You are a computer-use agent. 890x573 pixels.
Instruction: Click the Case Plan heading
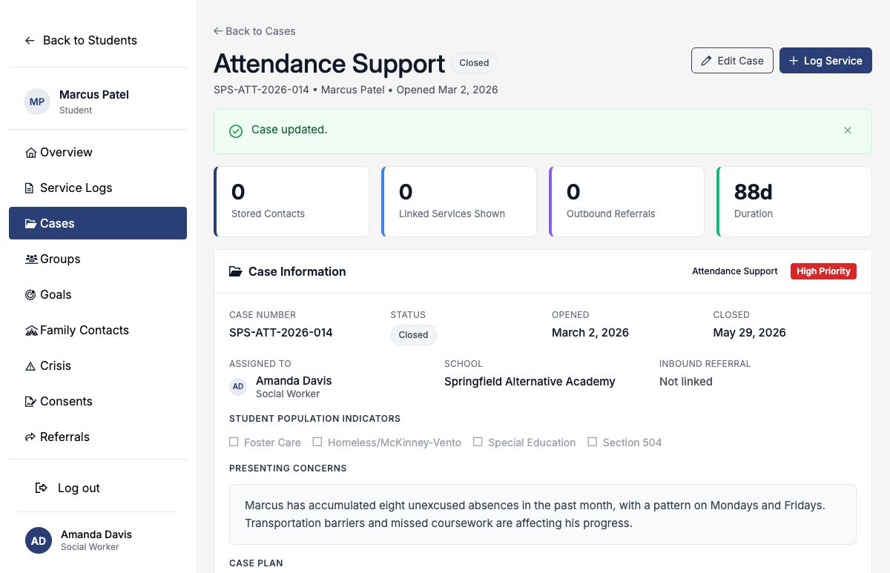click(x=256, y=563)
